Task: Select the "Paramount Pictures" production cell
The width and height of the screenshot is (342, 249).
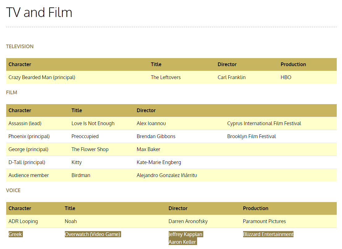Action: click(264, 221)
